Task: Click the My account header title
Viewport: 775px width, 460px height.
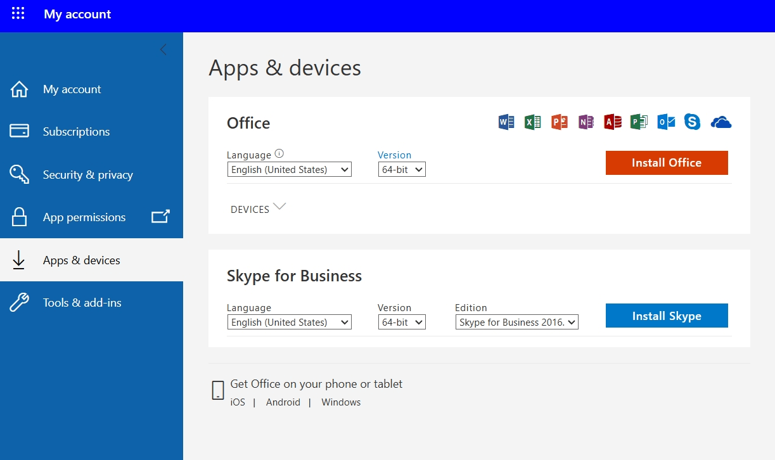Action: tap(77, 14)
